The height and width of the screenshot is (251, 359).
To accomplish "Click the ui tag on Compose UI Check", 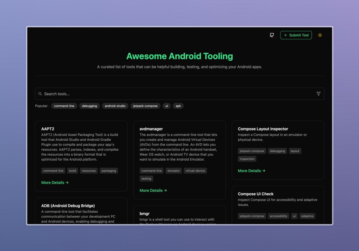I will pos(294,216).
